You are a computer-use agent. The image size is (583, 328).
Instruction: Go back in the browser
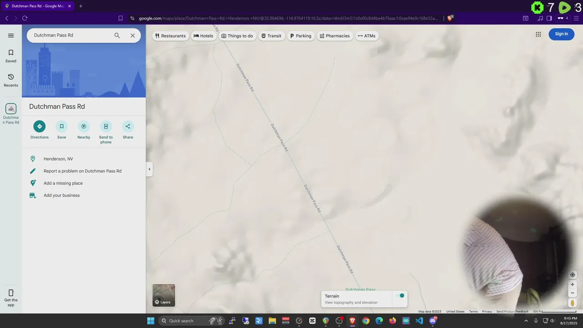pos(7,18)
